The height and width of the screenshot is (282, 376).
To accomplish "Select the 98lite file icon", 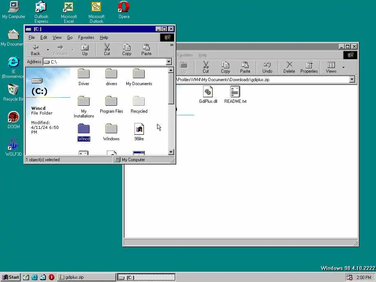I will tap(139, 132).
